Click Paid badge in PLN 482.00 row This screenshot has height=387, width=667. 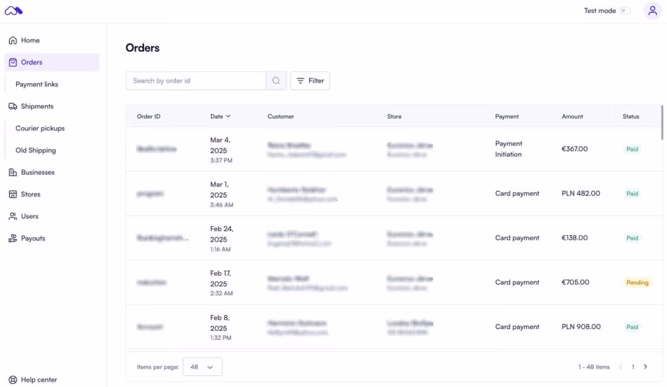[632, 193]
